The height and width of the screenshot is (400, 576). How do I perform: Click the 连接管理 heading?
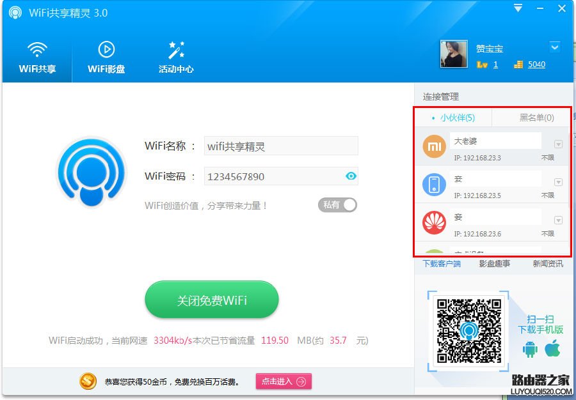coord(441,96)
